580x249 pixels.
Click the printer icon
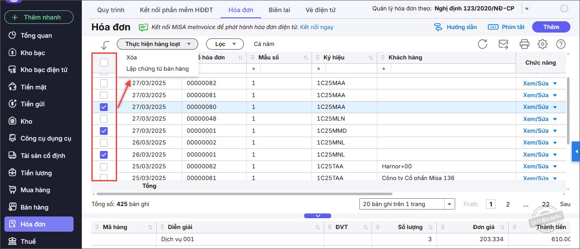click(524, 44)
